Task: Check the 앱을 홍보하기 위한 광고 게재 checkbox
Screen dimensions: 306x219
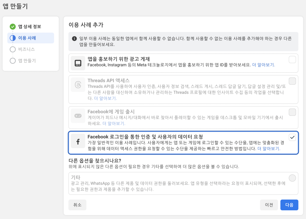Action: (x=292, y=60)
